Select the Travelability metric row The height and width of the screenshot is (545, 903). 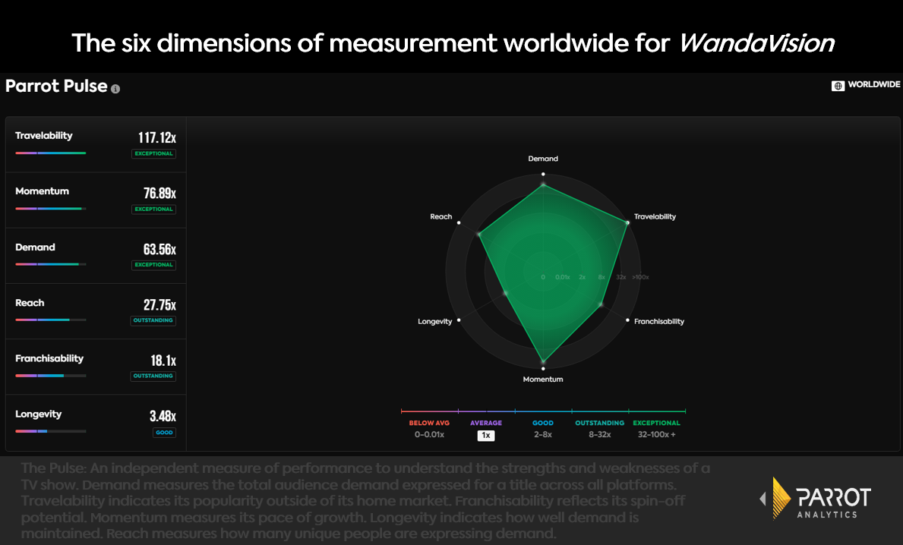[x=96, y=144]
